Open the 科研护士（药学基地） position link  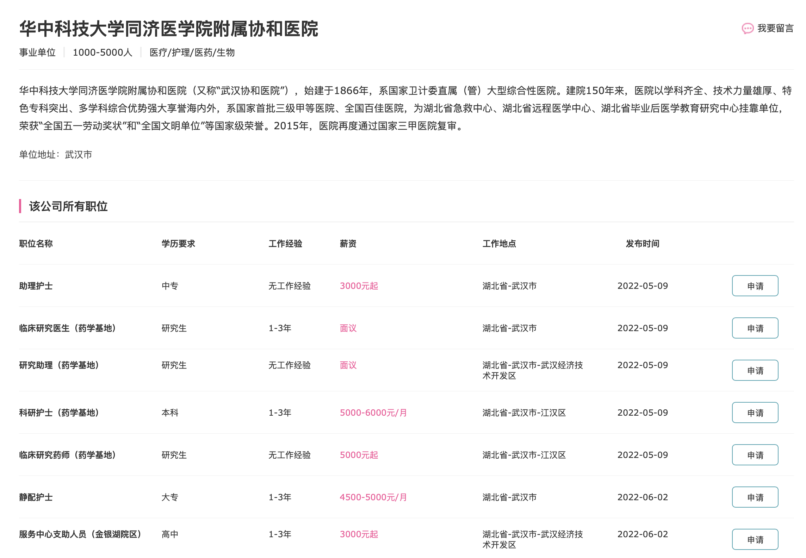59,413
